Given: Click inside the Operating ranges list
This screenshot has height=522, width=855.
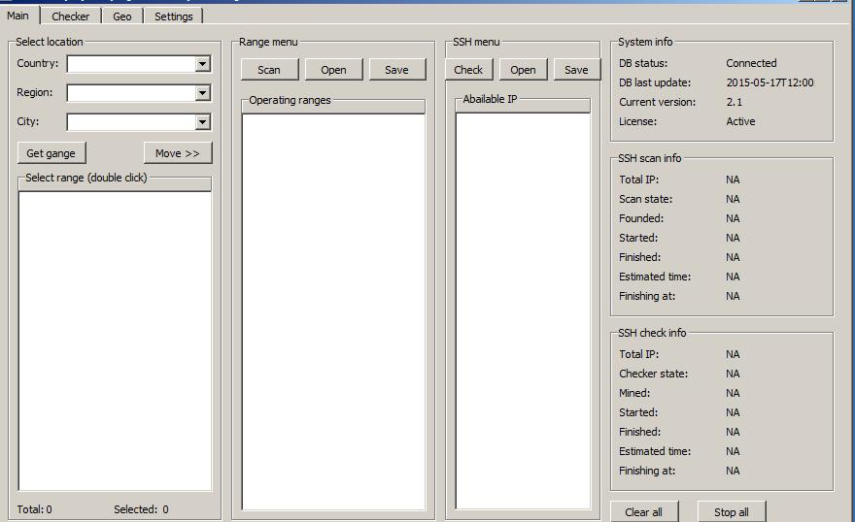Looking at the screenshot, I should coord(333,310).
